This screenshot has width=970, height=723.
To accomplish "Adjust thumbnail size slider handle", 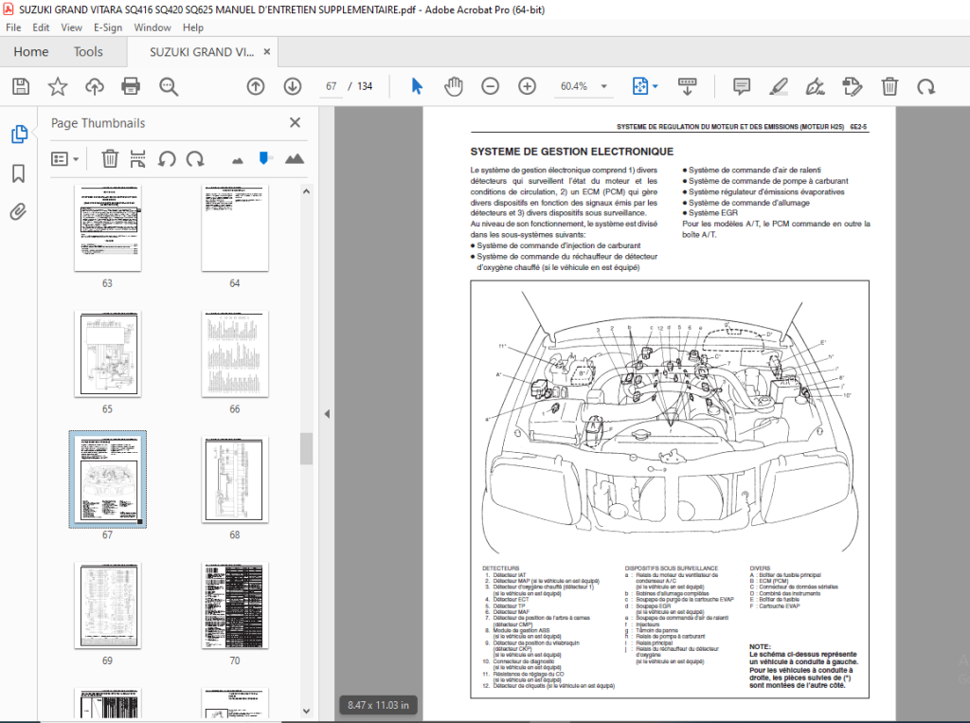I will click(265, 158).
